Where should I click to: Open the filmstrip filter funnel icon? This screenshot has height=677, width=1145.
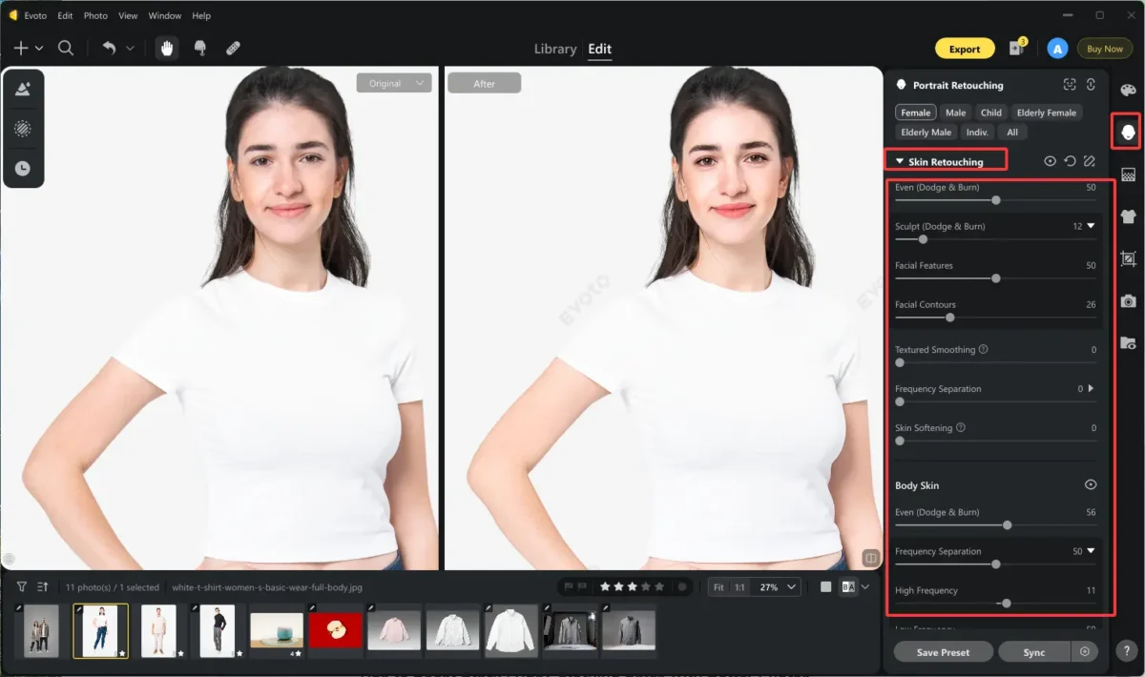(21, 586)
